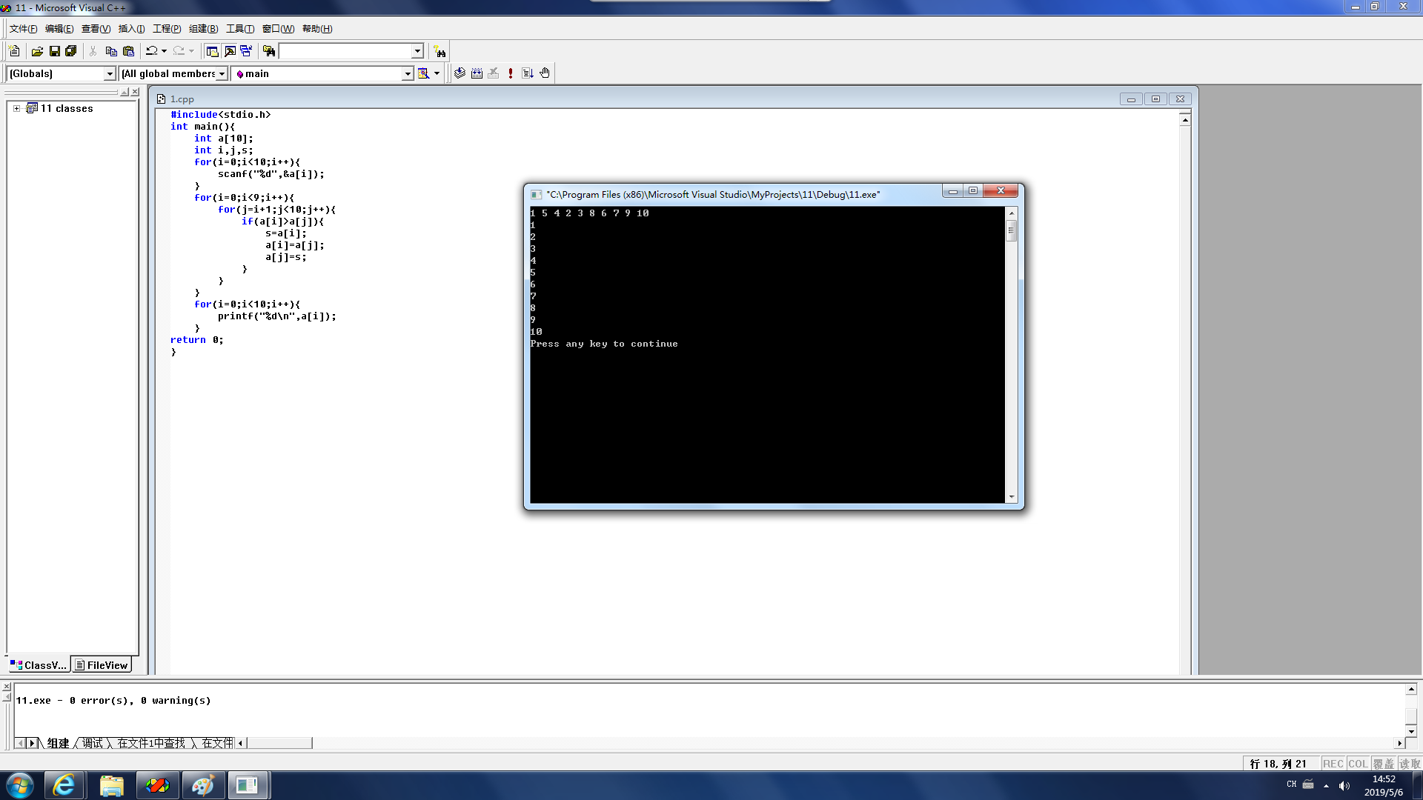Toggle the Output window button
The image size is (1423, 800).
230,51
